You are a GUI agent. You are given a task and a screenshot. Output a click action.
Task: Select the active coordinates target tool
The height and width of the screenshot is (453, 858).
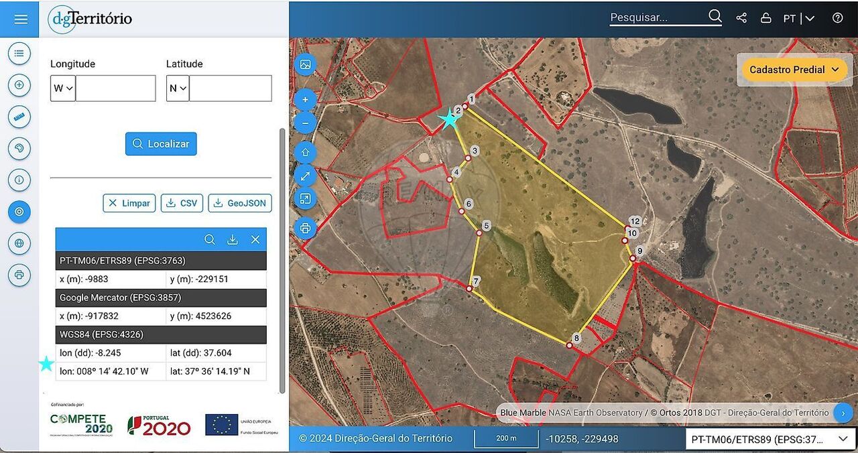19,212
